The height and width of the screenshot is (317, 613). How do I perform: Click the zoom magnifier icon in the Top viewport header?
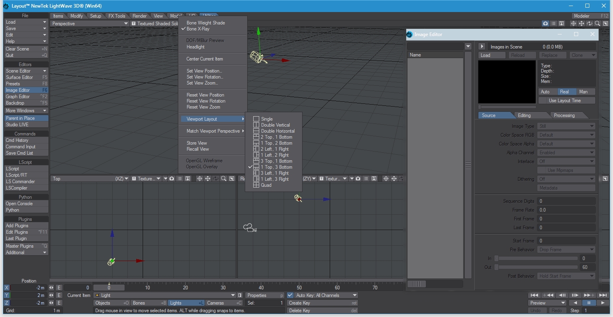[224, 179]
